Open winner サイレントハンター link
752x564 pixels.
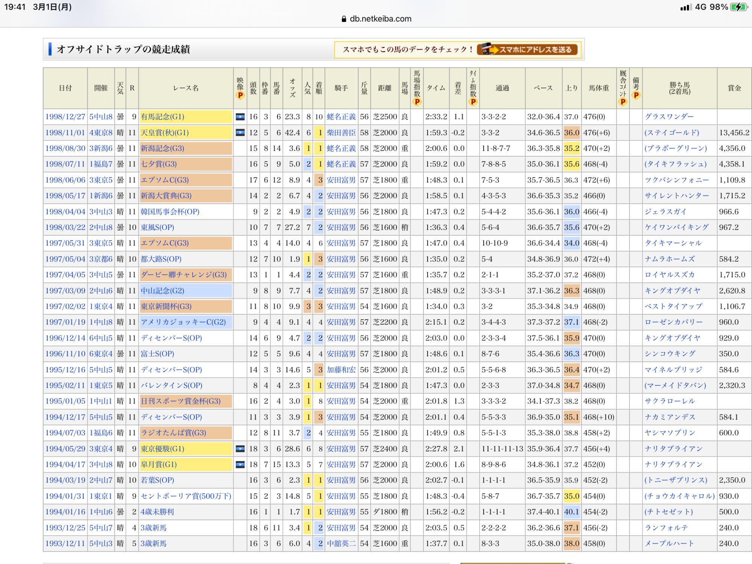(677, 196)
